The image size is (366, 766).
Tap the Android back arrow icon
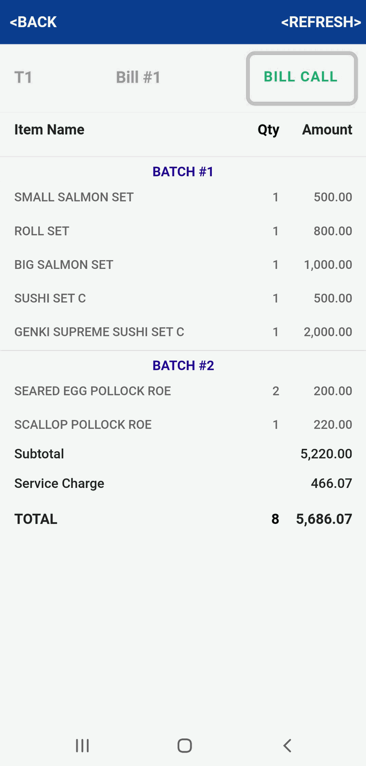point(287,745)
